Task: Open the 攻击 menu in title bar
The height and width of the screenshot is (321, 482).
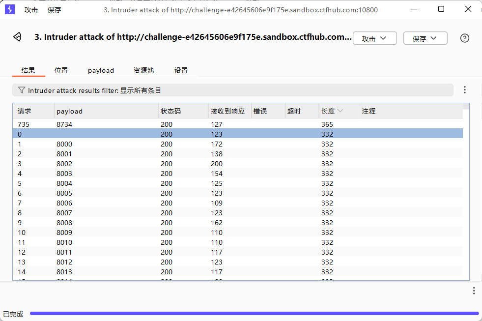Action: click(31, 10)
